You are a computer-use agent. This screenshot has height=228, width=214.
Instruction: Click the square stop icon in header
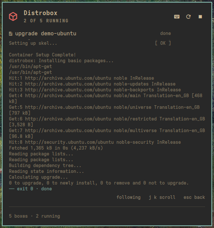click(x=200, y=17)
